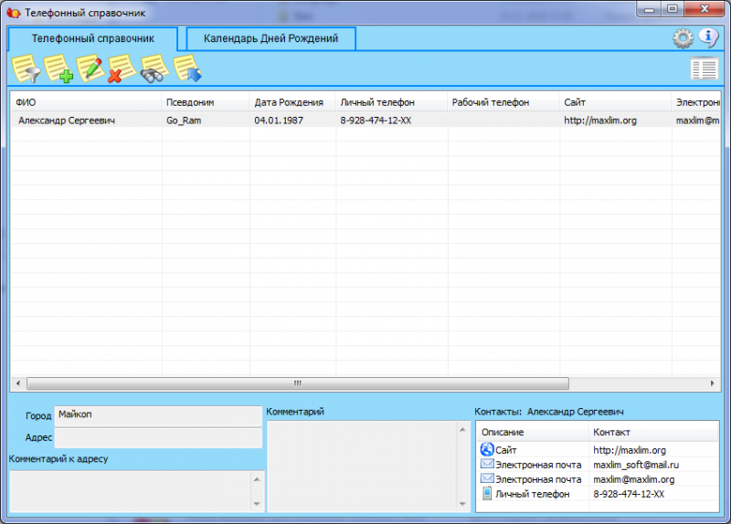Click envelope icon beside maxlim_soft@mail.ru
This screenshot has height=524, width=731.
pyautogui.click(x=487, y=464)
